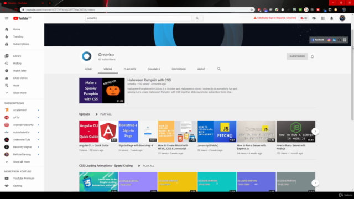Open the notifications bell in header
Image resolution: width=354 pixels, height=199 pixels.
click(332, 18)
